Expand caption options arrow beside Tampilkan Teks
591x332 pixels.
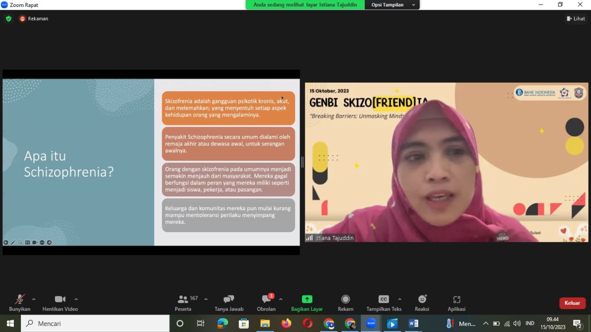tap(399, 299)
